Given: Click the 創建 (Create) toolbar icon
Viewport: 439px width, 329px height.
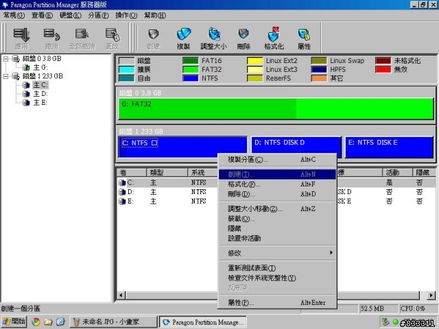Looking at the screenshot, I should [154, 35].
